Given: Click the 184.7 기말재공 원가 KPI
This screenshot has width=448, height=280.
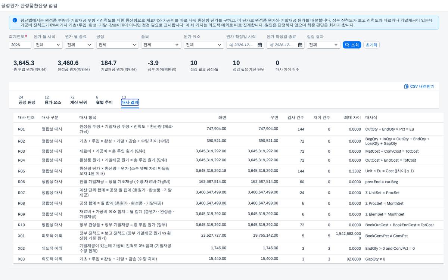Looking at the screenshot, I should (x=119, y=66).
